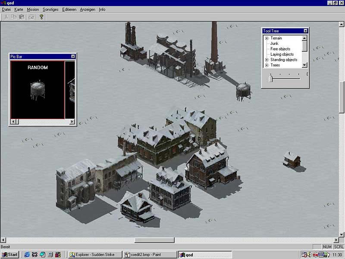Click the Tool Tree slider handle
Viewport: 345px width, 259px height.
pyautogui.click(x=270, y=78)
